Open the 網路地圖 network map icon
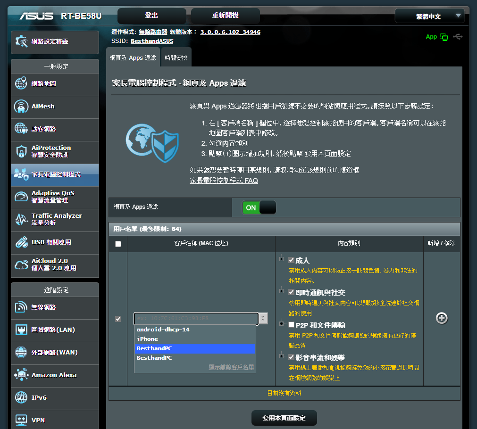 [21, 84]
